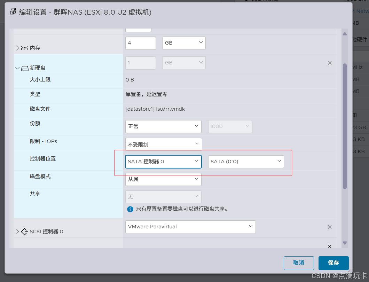Viewport: 369px width, 282px height.
Task: Click the 磁盘模式 label
Action: click(40, 176)
